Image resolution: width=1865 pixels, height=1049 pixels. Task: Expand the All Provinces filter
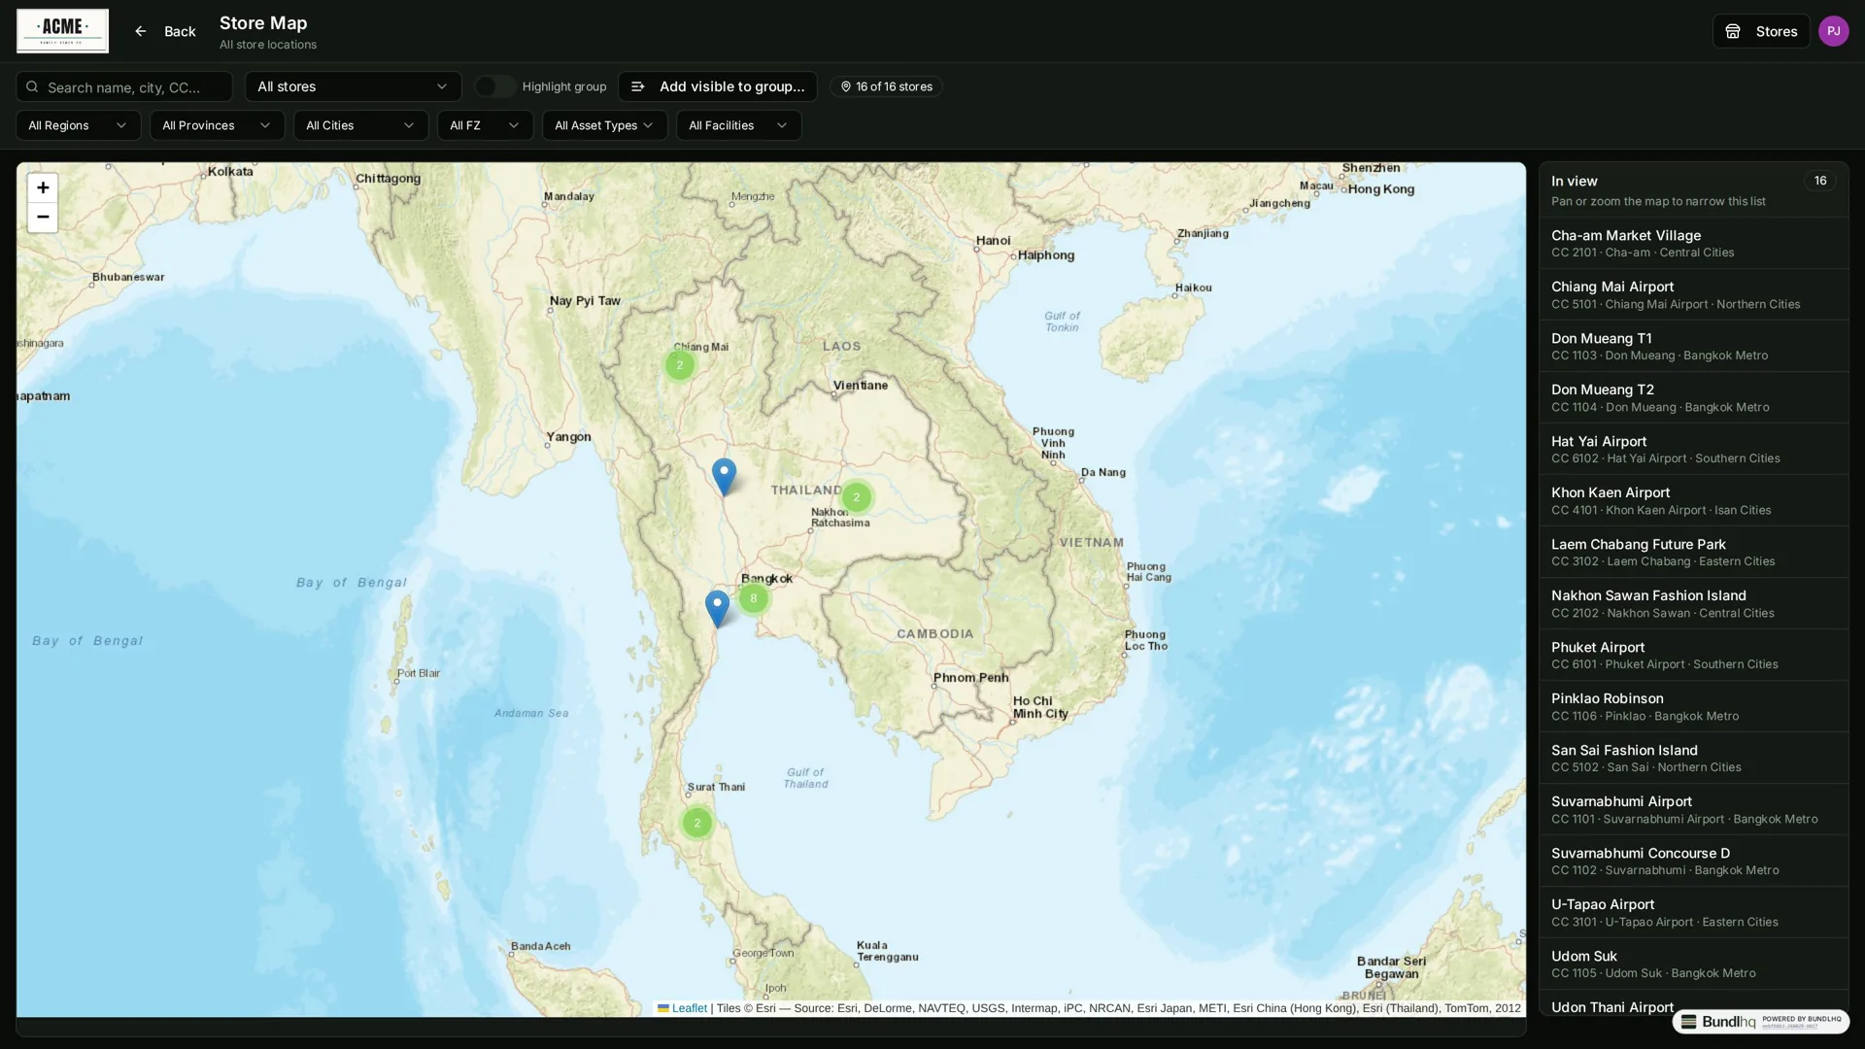217,125
